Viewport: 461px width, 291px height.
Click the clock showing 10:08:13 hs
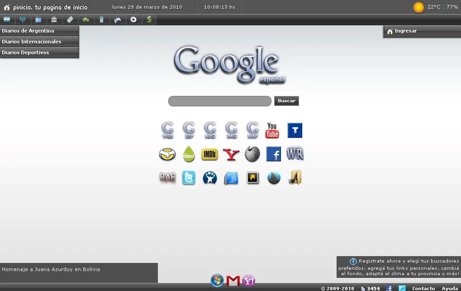[219, 7]
